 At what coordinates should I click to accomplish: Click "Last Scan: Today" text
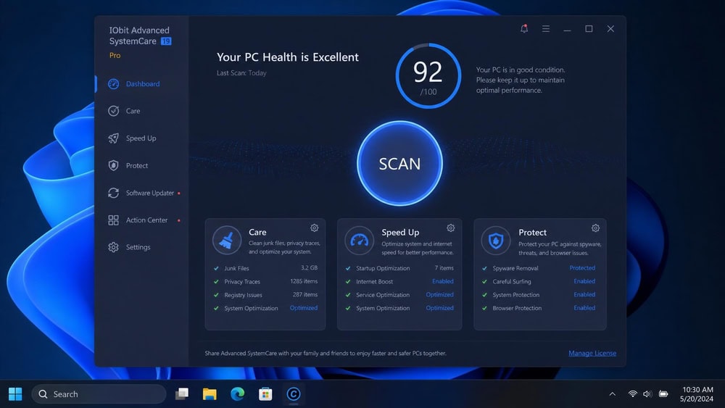241,73
